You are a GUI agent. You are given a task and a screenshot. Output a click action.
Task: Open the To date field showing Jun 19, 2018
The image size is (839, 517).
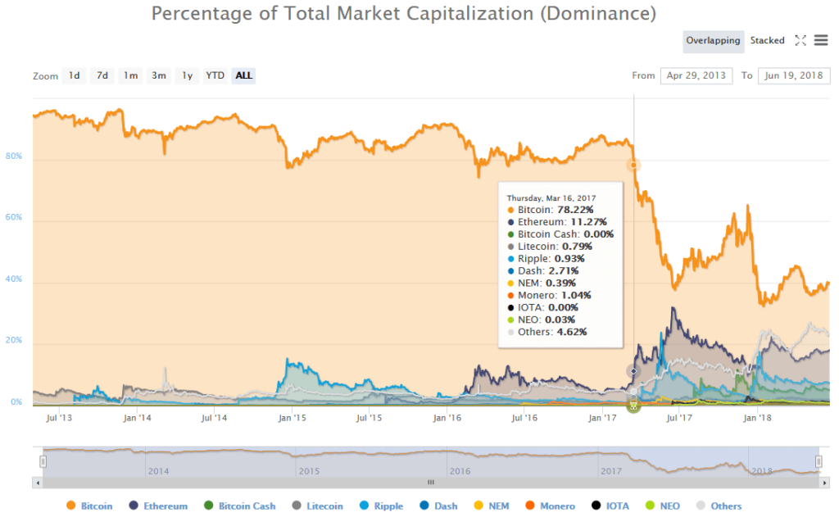tap(793, 75)
